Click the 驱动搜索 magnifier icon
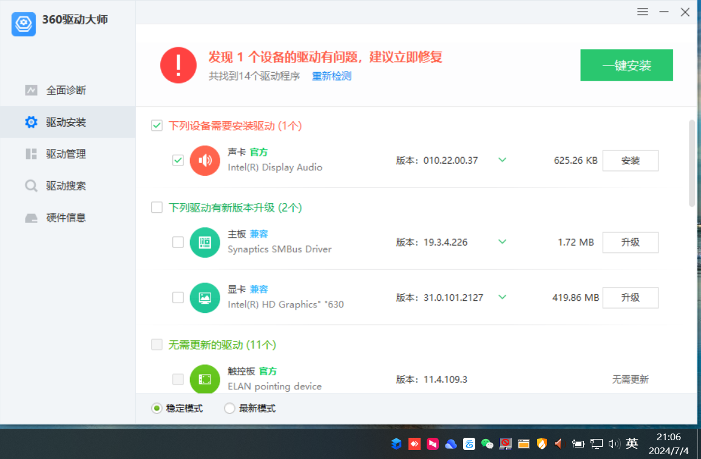701x459 pixels. coord(31,186)
